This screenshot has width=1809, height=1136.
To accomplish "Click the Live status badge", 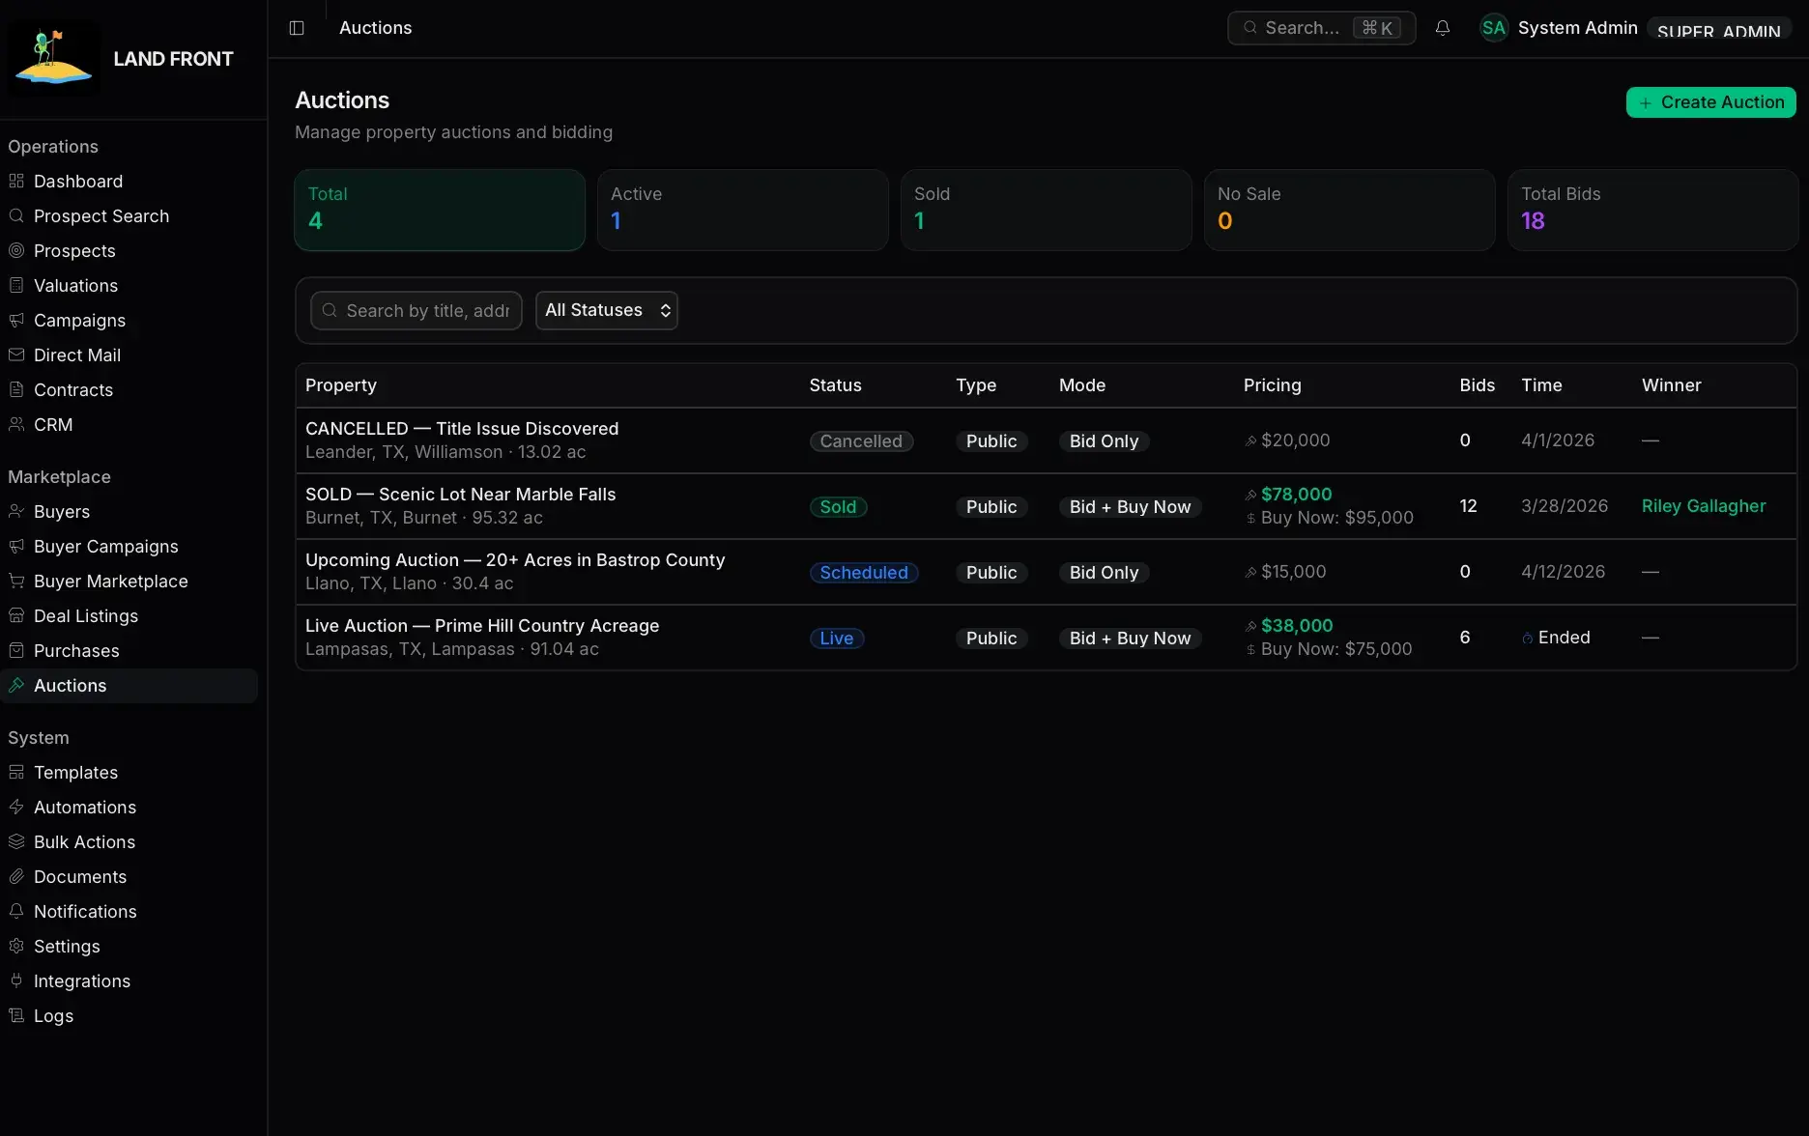I will 837,638.
